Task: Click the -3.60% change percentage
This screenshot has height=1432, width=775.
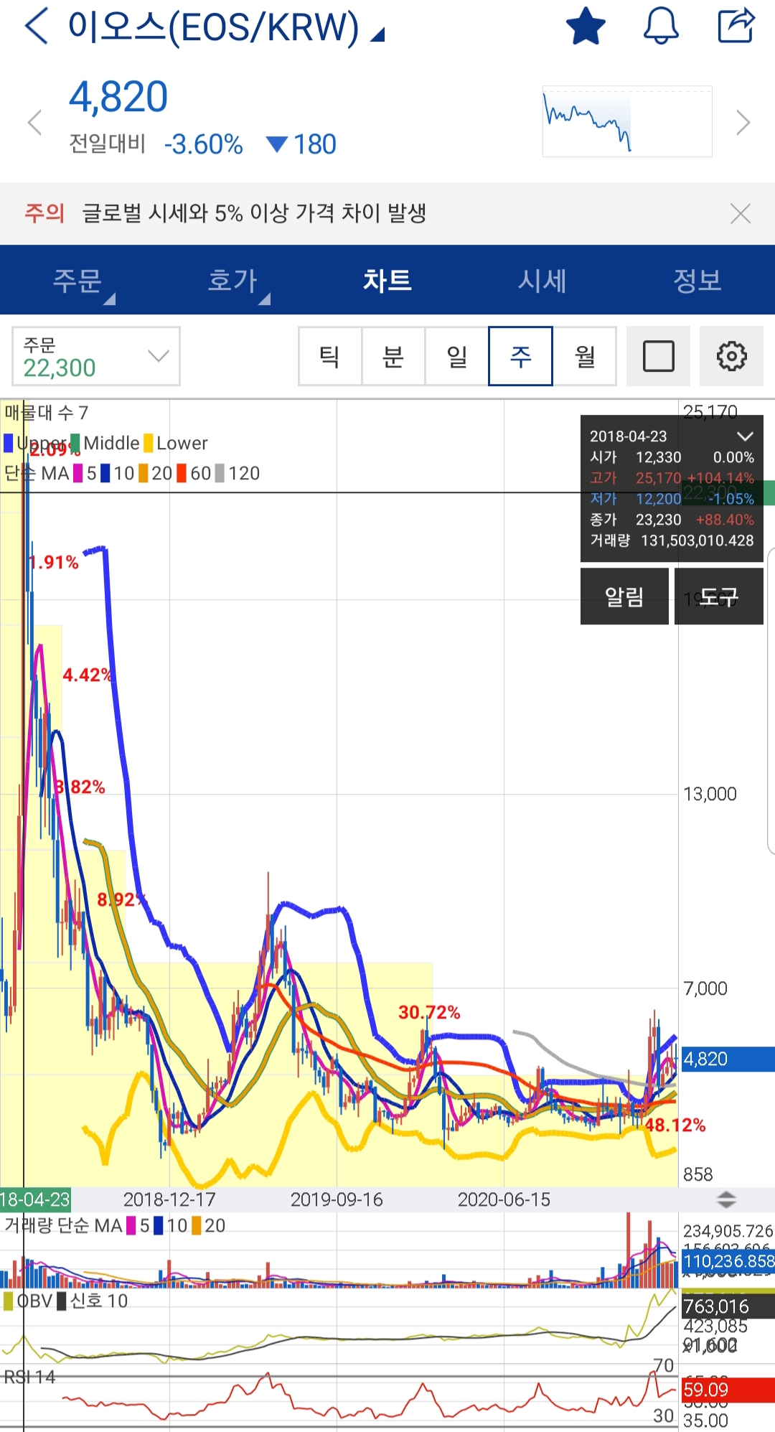Action: 203,144
